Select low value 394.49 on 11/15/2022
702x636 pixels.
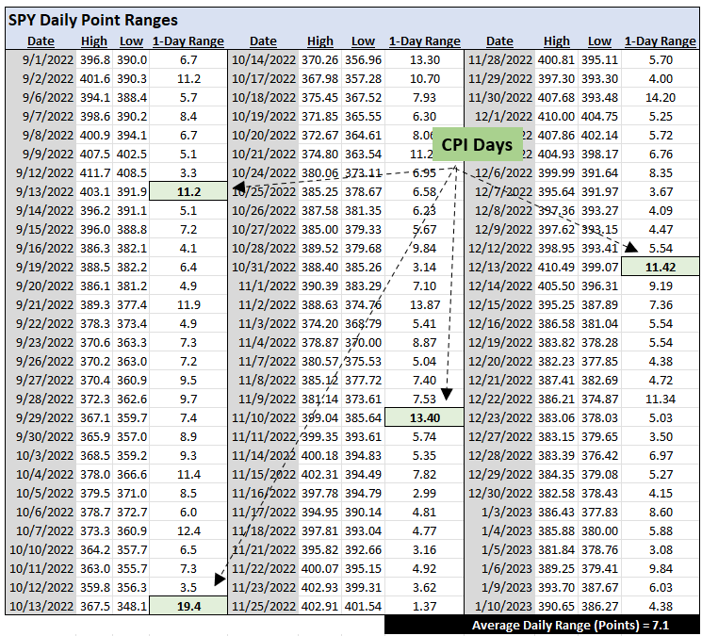[363, 475]
